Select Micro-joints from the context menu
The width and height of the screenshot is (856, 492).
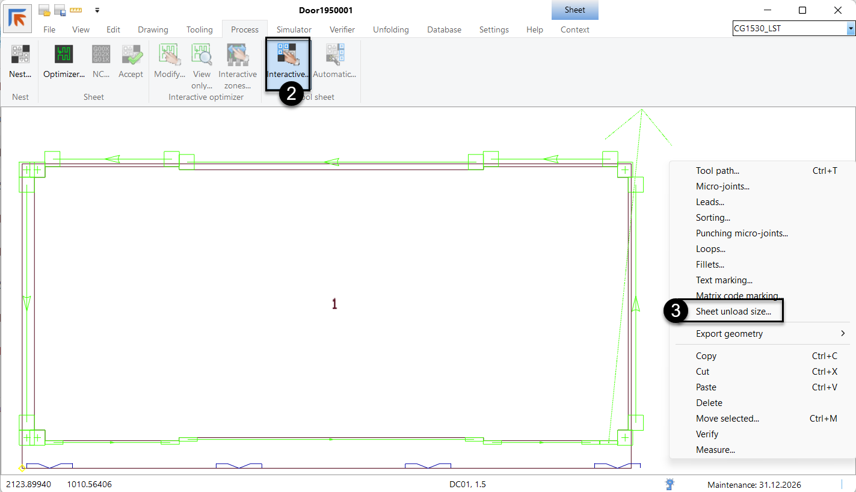click(x=722, y=186)
